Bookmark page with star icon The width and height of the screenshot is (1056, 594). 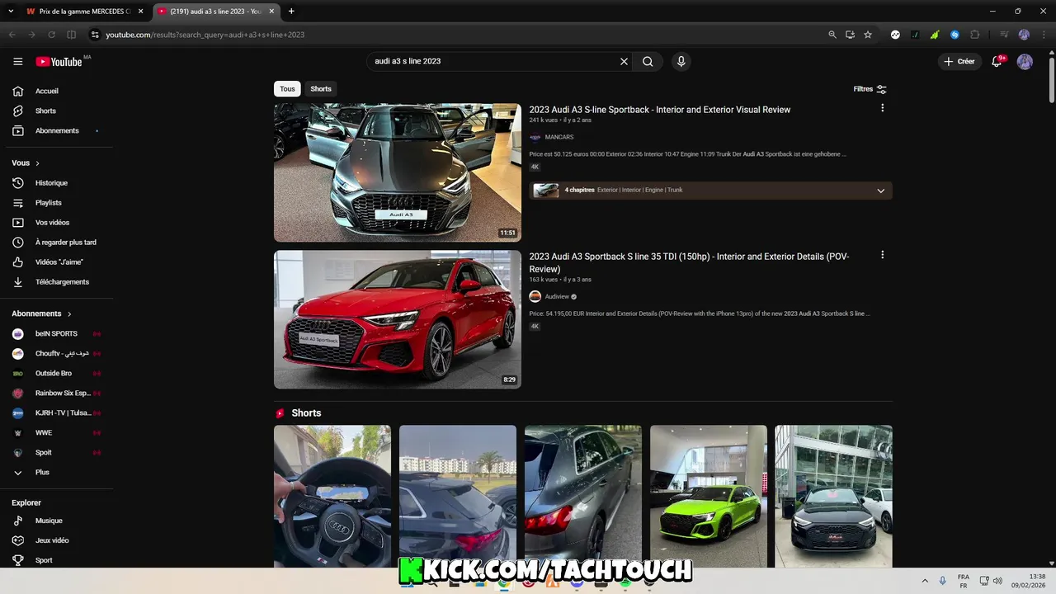(x=868, y=35)
